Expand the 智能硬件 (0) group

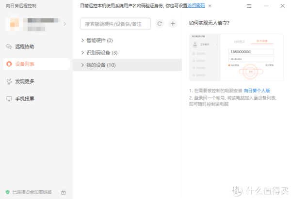pos(127,40)
